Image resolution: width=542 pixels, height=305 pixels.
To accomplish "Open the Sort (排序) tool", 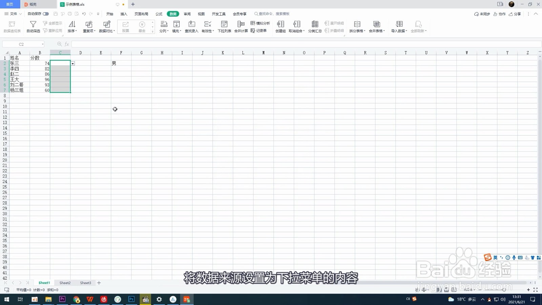I will coord(72,26).
